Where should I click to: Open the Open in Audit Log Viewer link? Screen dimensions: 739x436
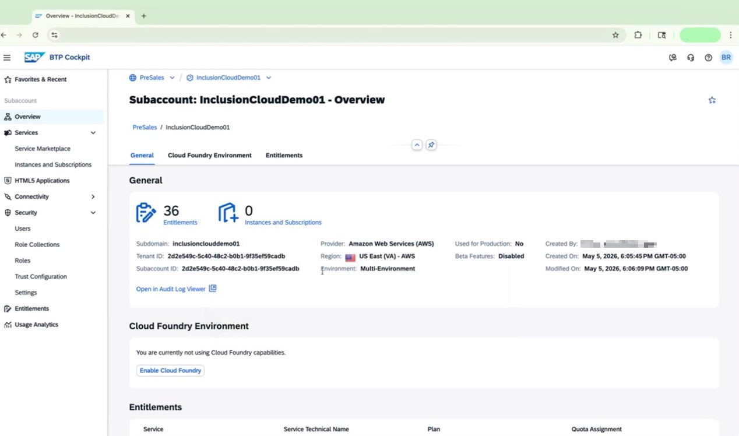click(171, 289)
